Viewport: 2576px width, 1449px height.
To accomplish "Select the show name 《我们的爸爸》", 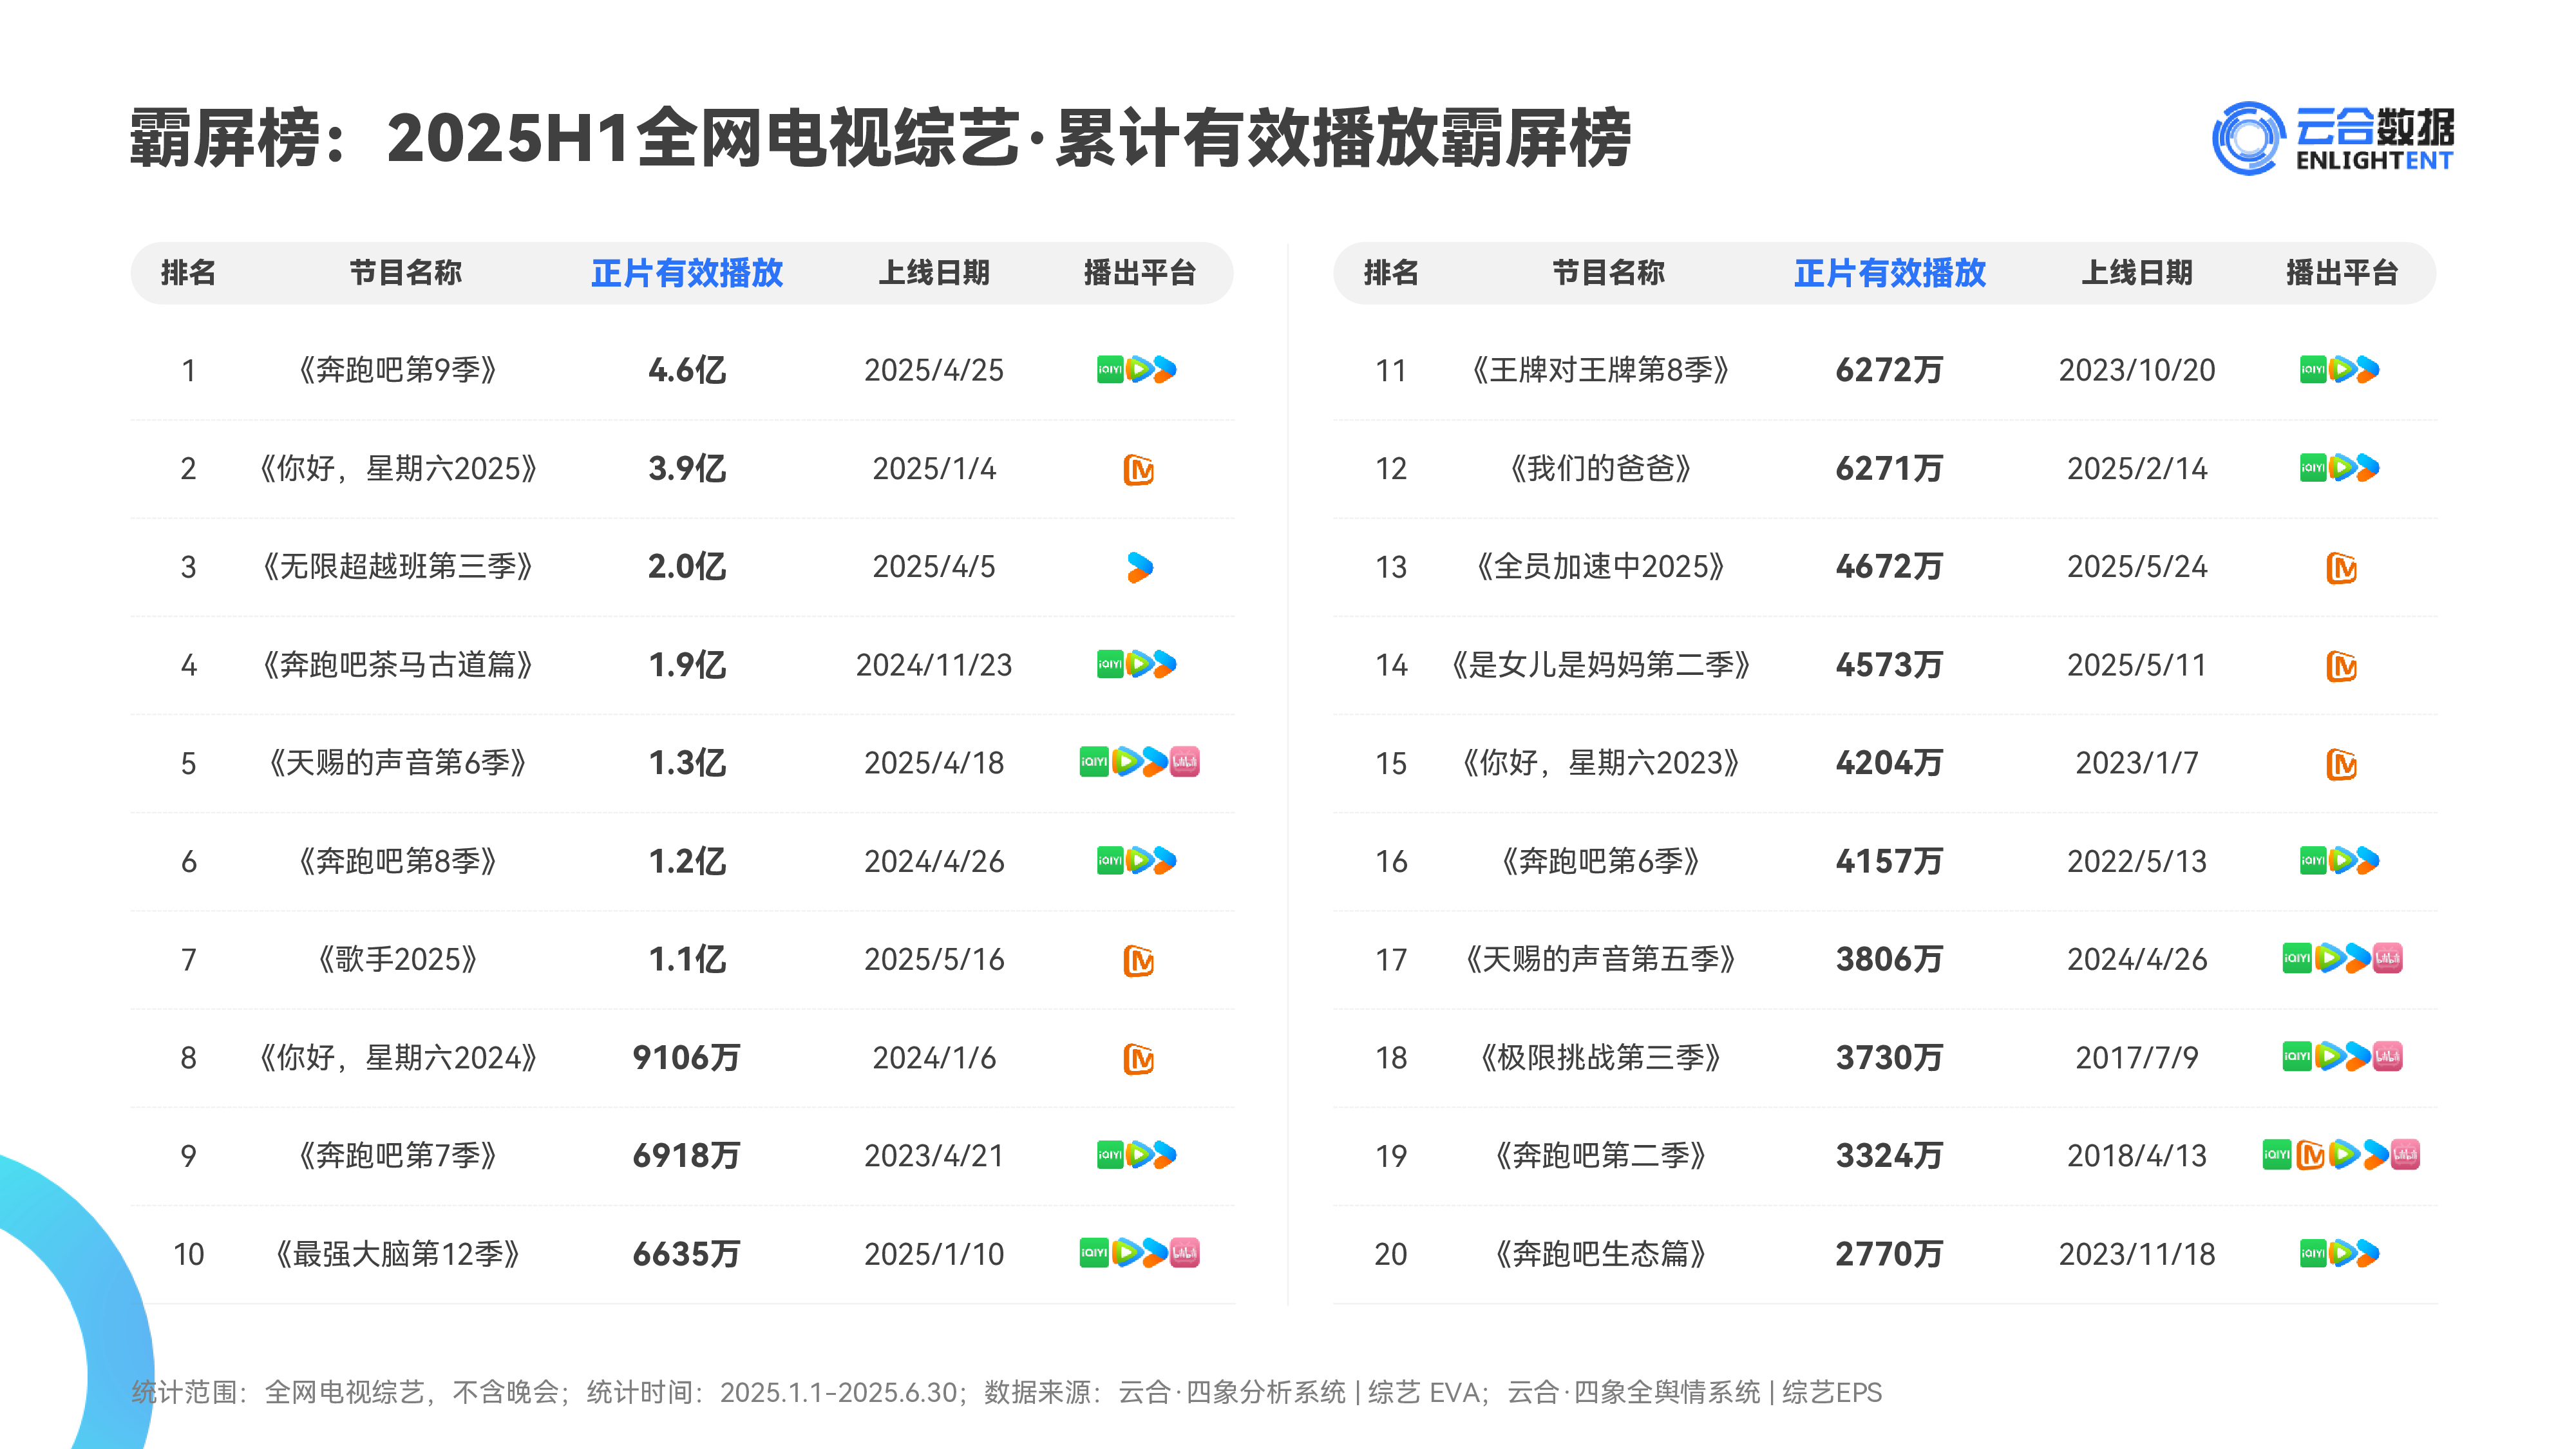I will (x=1601, y=469).
